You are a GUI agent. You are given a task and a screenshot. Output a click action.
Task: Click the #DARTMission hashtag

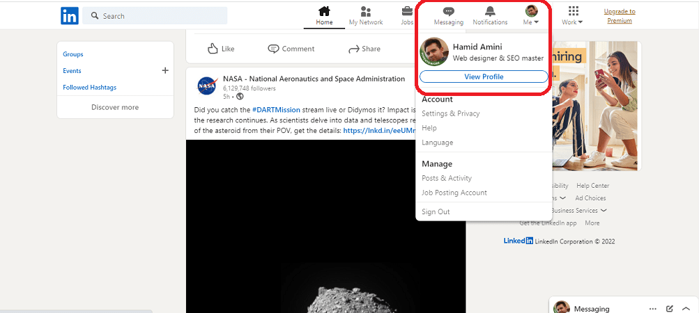276,109
